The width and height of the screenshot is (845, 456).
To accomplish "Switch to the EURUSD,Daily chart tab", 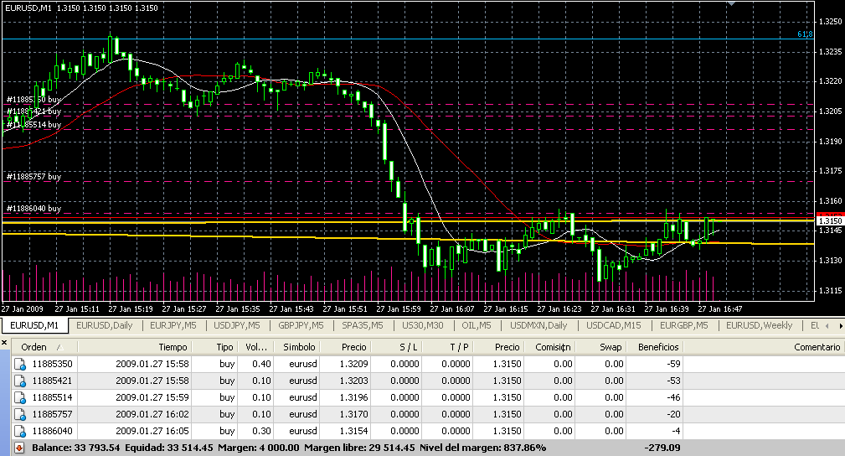I will [x=105, y=325].
